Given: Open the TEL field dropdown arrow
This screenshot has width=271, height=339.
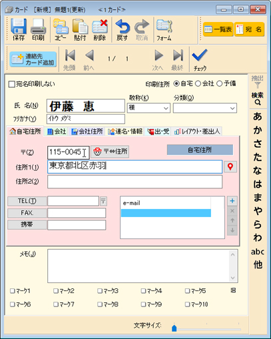Looking at the screenshot, I should (103, 201).
